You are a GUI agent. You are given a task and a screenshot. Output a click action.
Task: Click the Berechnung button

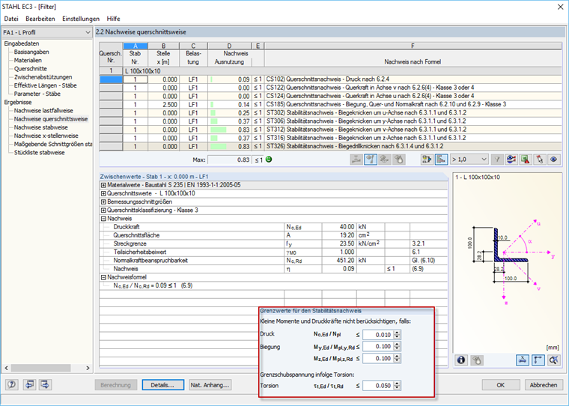[116, 385]
